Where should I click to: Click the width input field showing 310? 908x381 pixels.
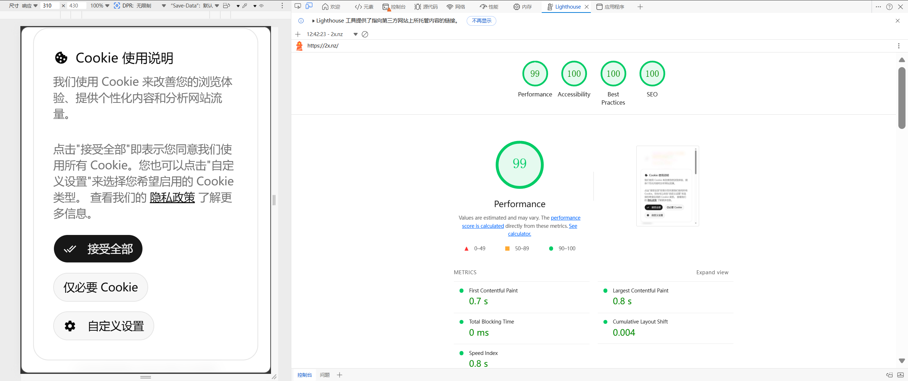(x=49, y=6)
